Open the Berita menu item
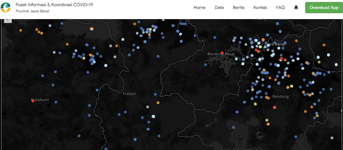 pos(239,8)
